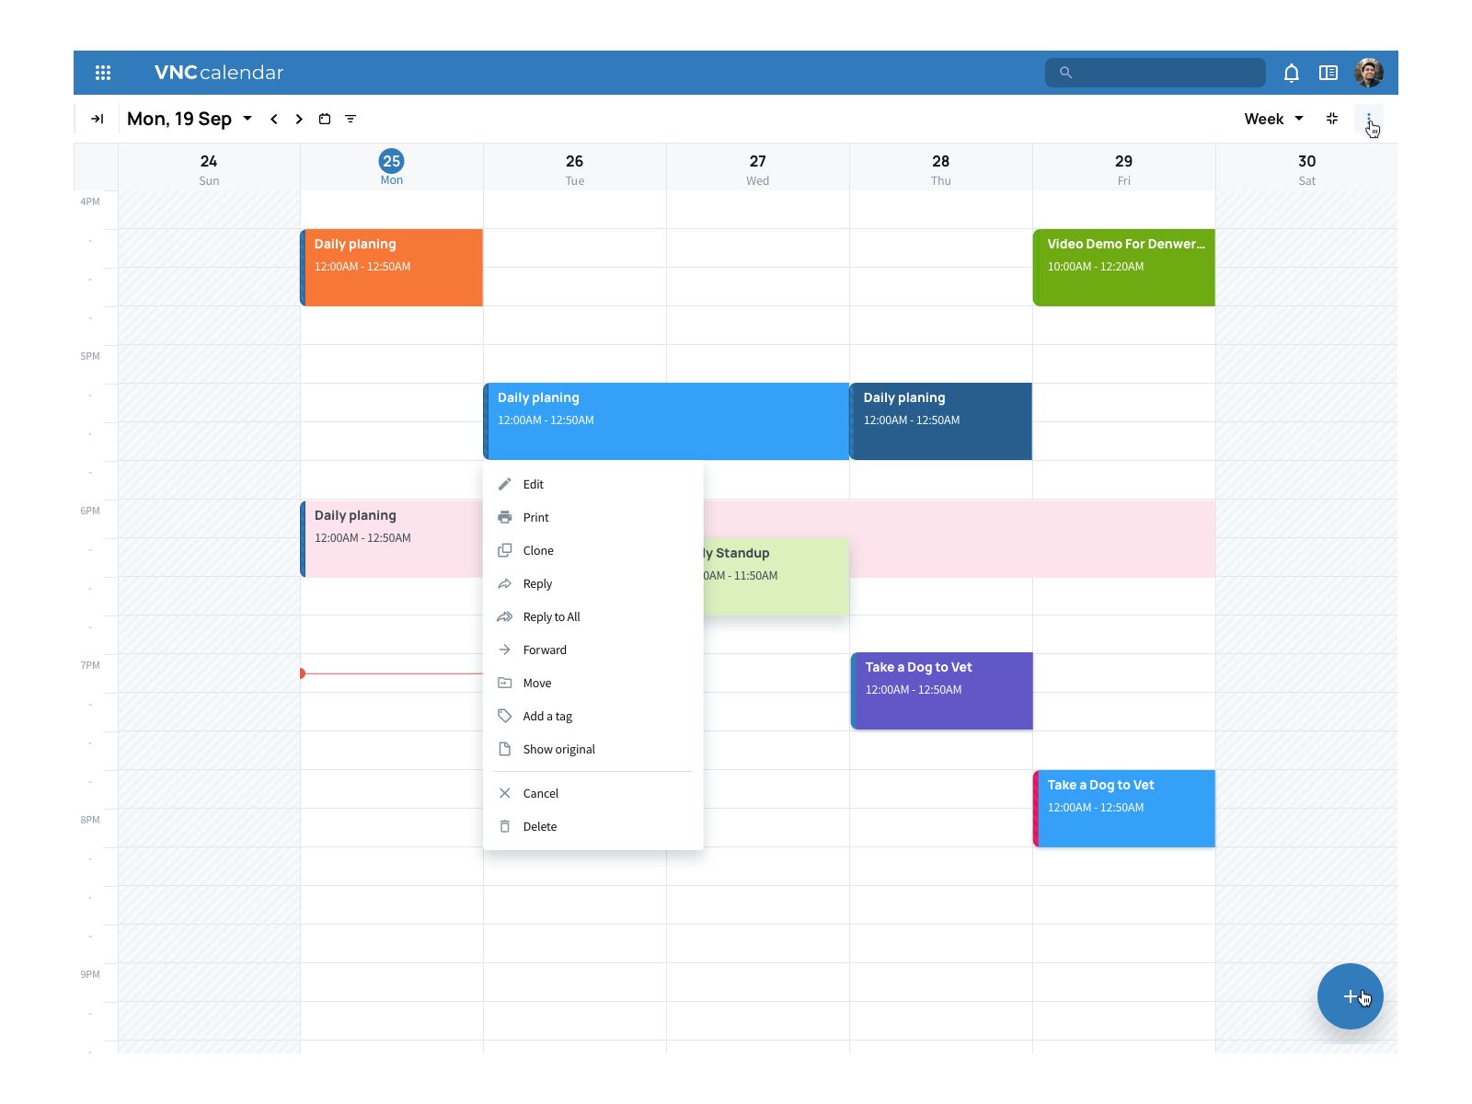Go to next week arrow
This screenshot has height=1104, width=1472.
coord(299,119)
